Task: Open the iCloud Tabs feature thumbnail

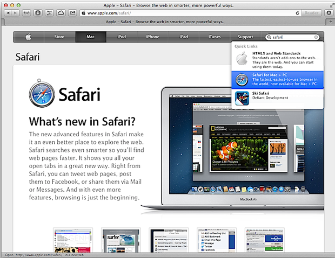Action: (x=169, y=240)
